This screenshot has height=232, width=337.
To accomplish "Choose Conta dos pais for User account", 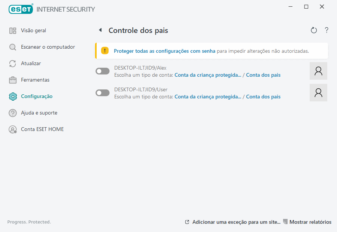I will (x=263, y=97).
